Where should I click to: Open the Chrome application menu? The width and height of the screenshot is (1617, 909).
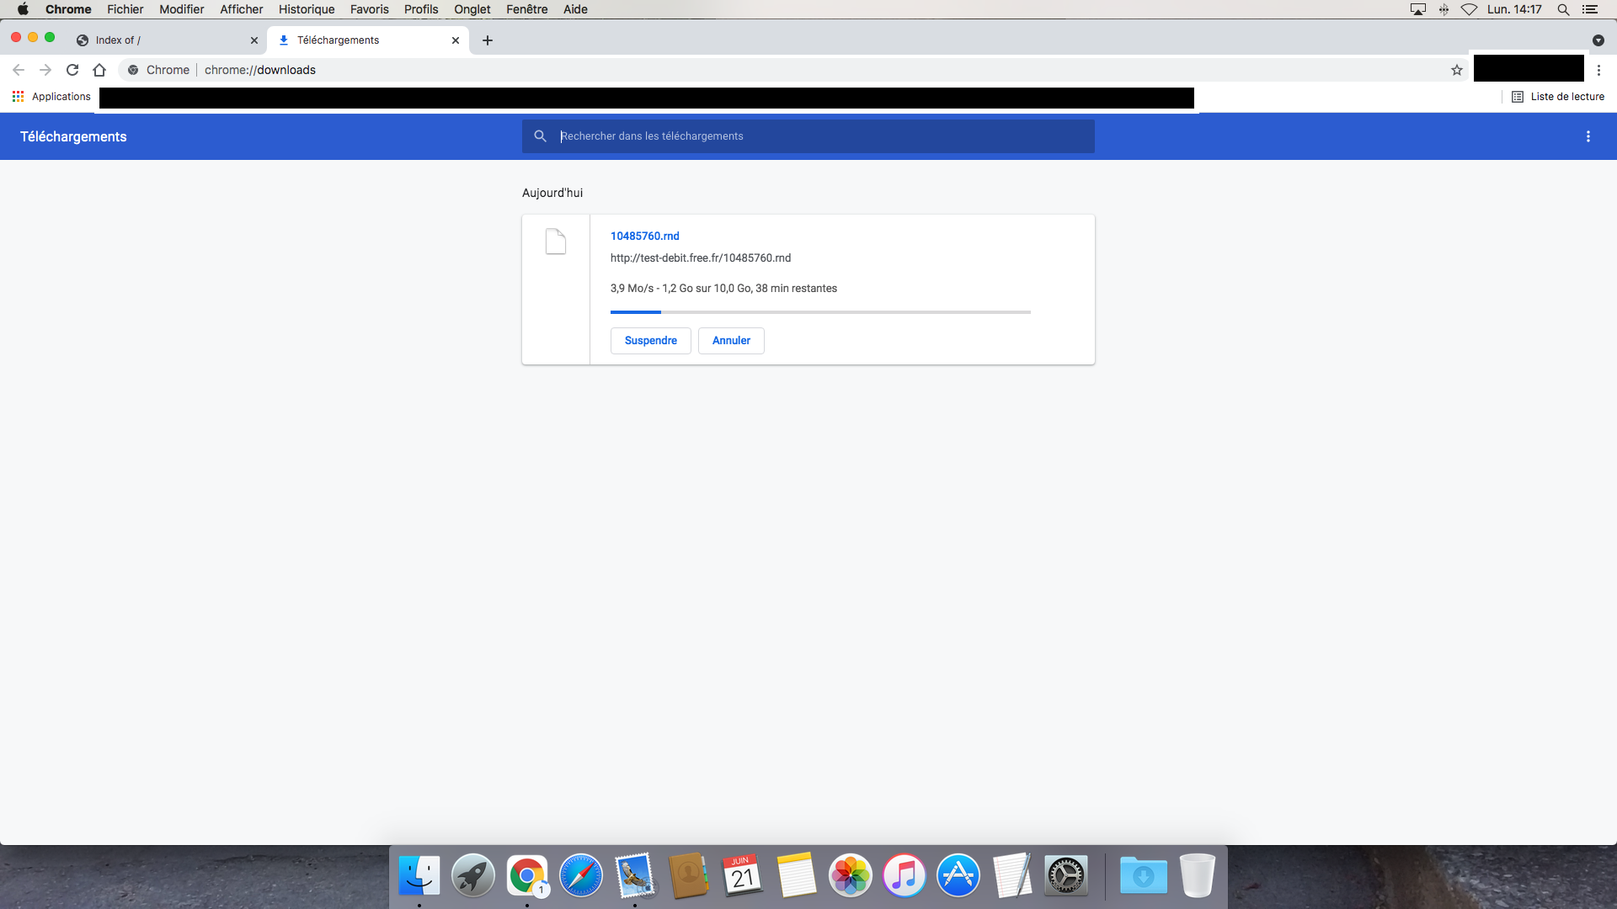point(68,9)
